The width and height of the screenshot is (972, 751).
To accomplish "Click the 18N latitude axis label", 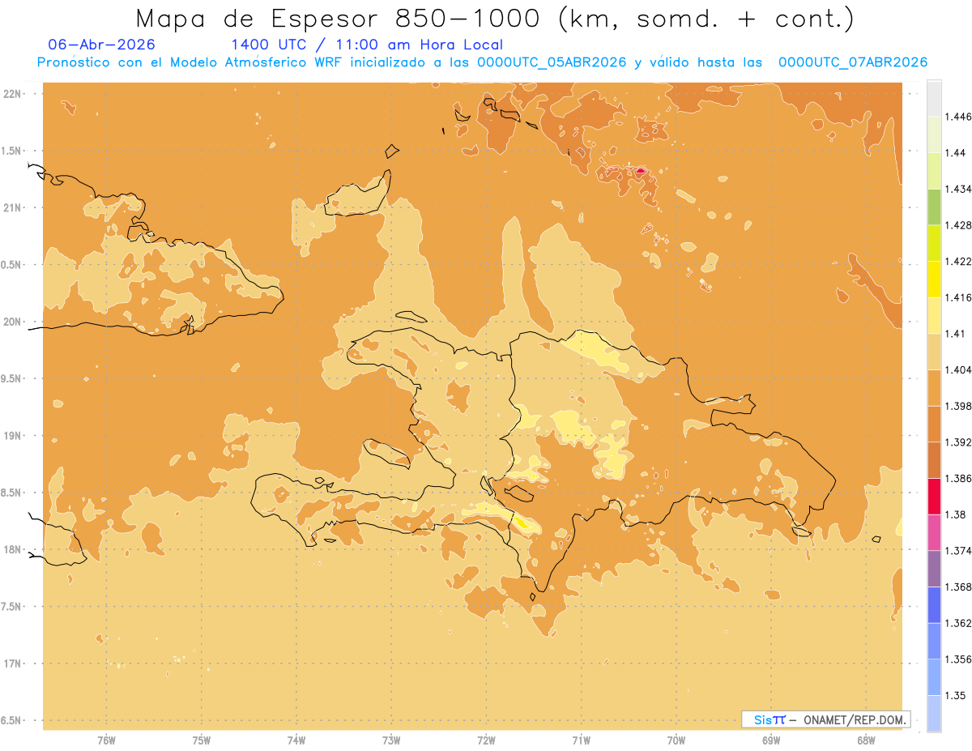I will click(x=13, y=549).
